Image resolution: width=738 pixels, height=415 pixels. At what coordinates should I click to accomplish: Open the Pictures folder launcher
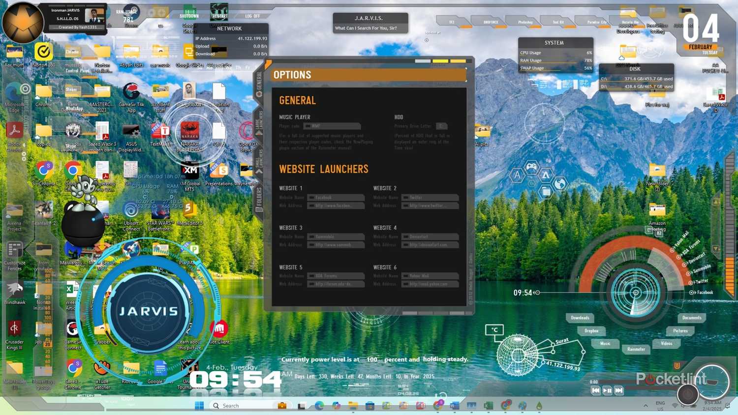(680, 331)
